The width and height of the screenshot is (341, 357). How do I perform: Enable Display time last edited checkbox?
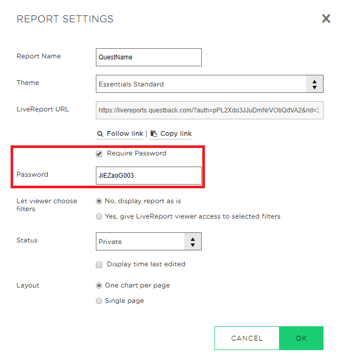coord(99,265)
